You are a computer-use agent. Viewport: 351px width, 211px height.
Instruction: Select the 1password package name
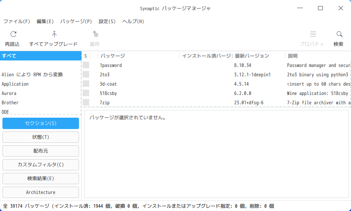[x=111, y=65]
